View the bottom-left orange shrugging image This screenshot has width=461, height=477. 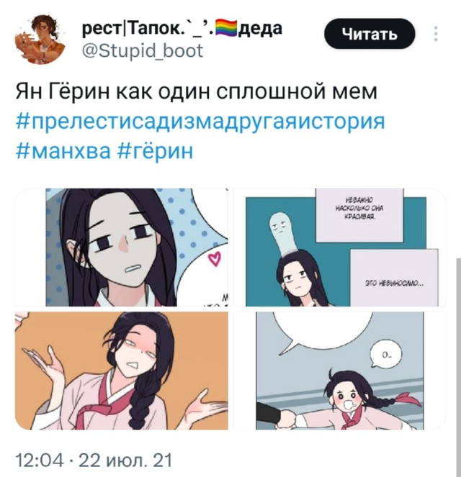[122, 371]
